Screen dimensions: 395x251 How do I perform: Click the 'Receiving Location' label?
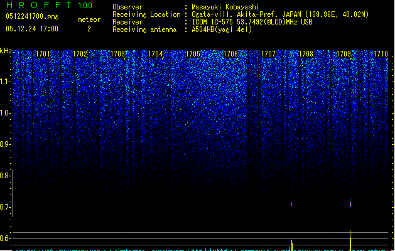pos(146,14)
